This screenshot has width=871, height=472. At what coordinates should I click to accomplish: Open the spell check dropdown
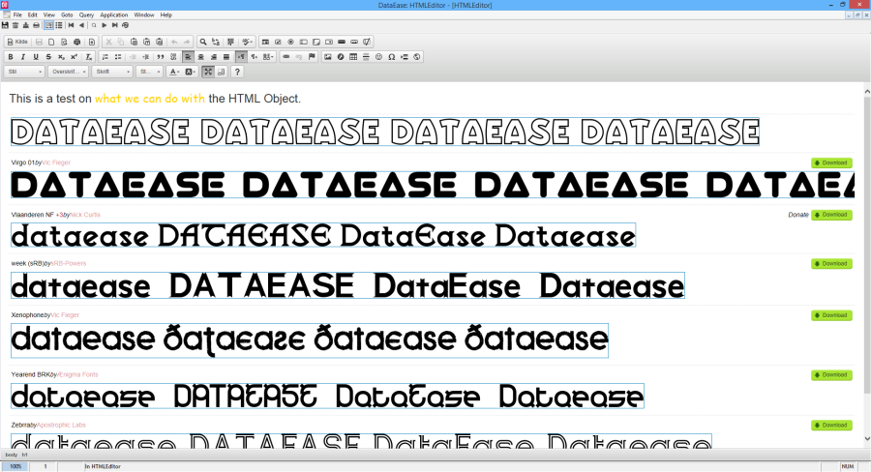247,42
